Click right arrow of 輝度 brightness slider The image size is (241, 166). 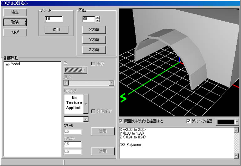(111, 83)
